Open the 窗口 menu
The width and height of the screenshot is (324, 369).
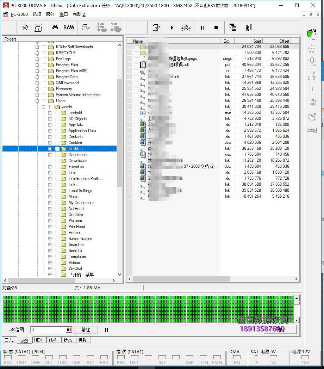click(x=63, y=14)
